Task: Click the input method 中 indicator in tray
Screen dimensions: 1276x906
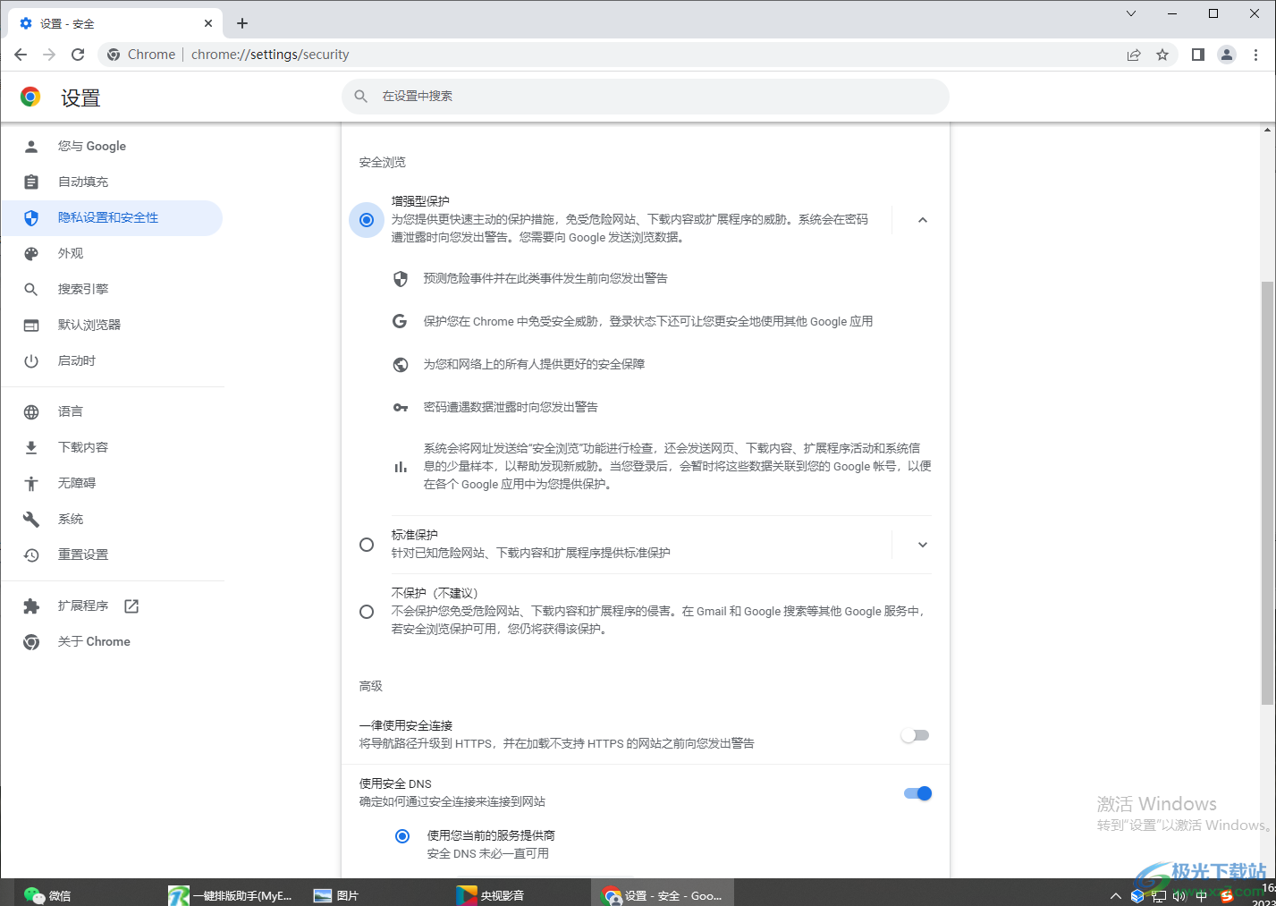Action: tap(1201, 895)
